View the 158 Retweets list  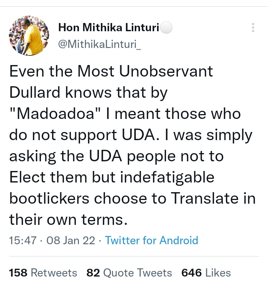click(x=43, y=272)
